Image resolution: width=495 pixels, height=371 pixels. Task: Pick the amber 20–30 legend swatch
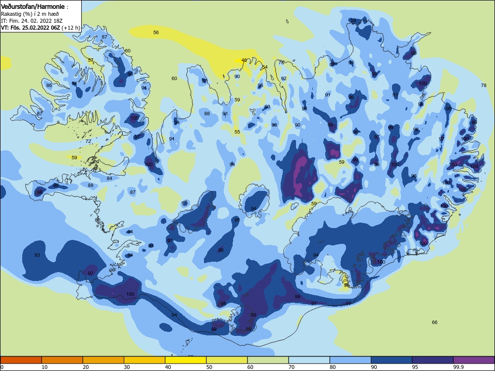click(x=103, y=360)
